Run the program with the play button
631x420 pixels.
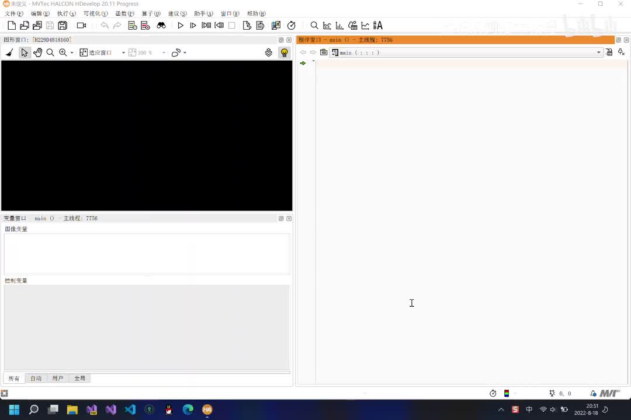[x=181, y=26]
